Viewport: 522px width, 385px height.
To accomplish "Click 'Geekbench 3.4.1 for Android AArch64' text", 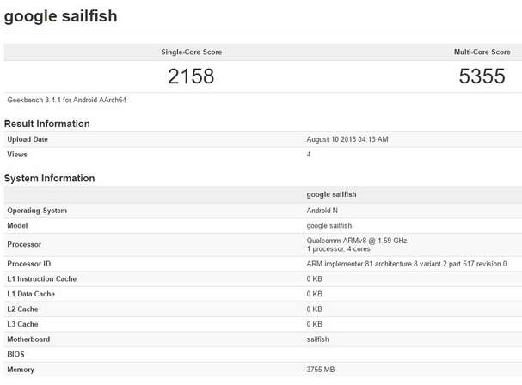I will pos(67,100).
